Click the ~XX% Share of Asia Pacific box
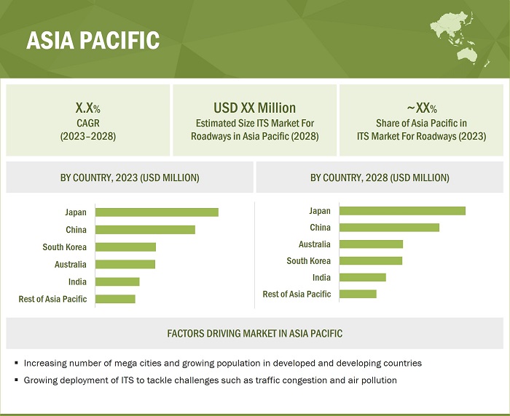 point(422,120)
